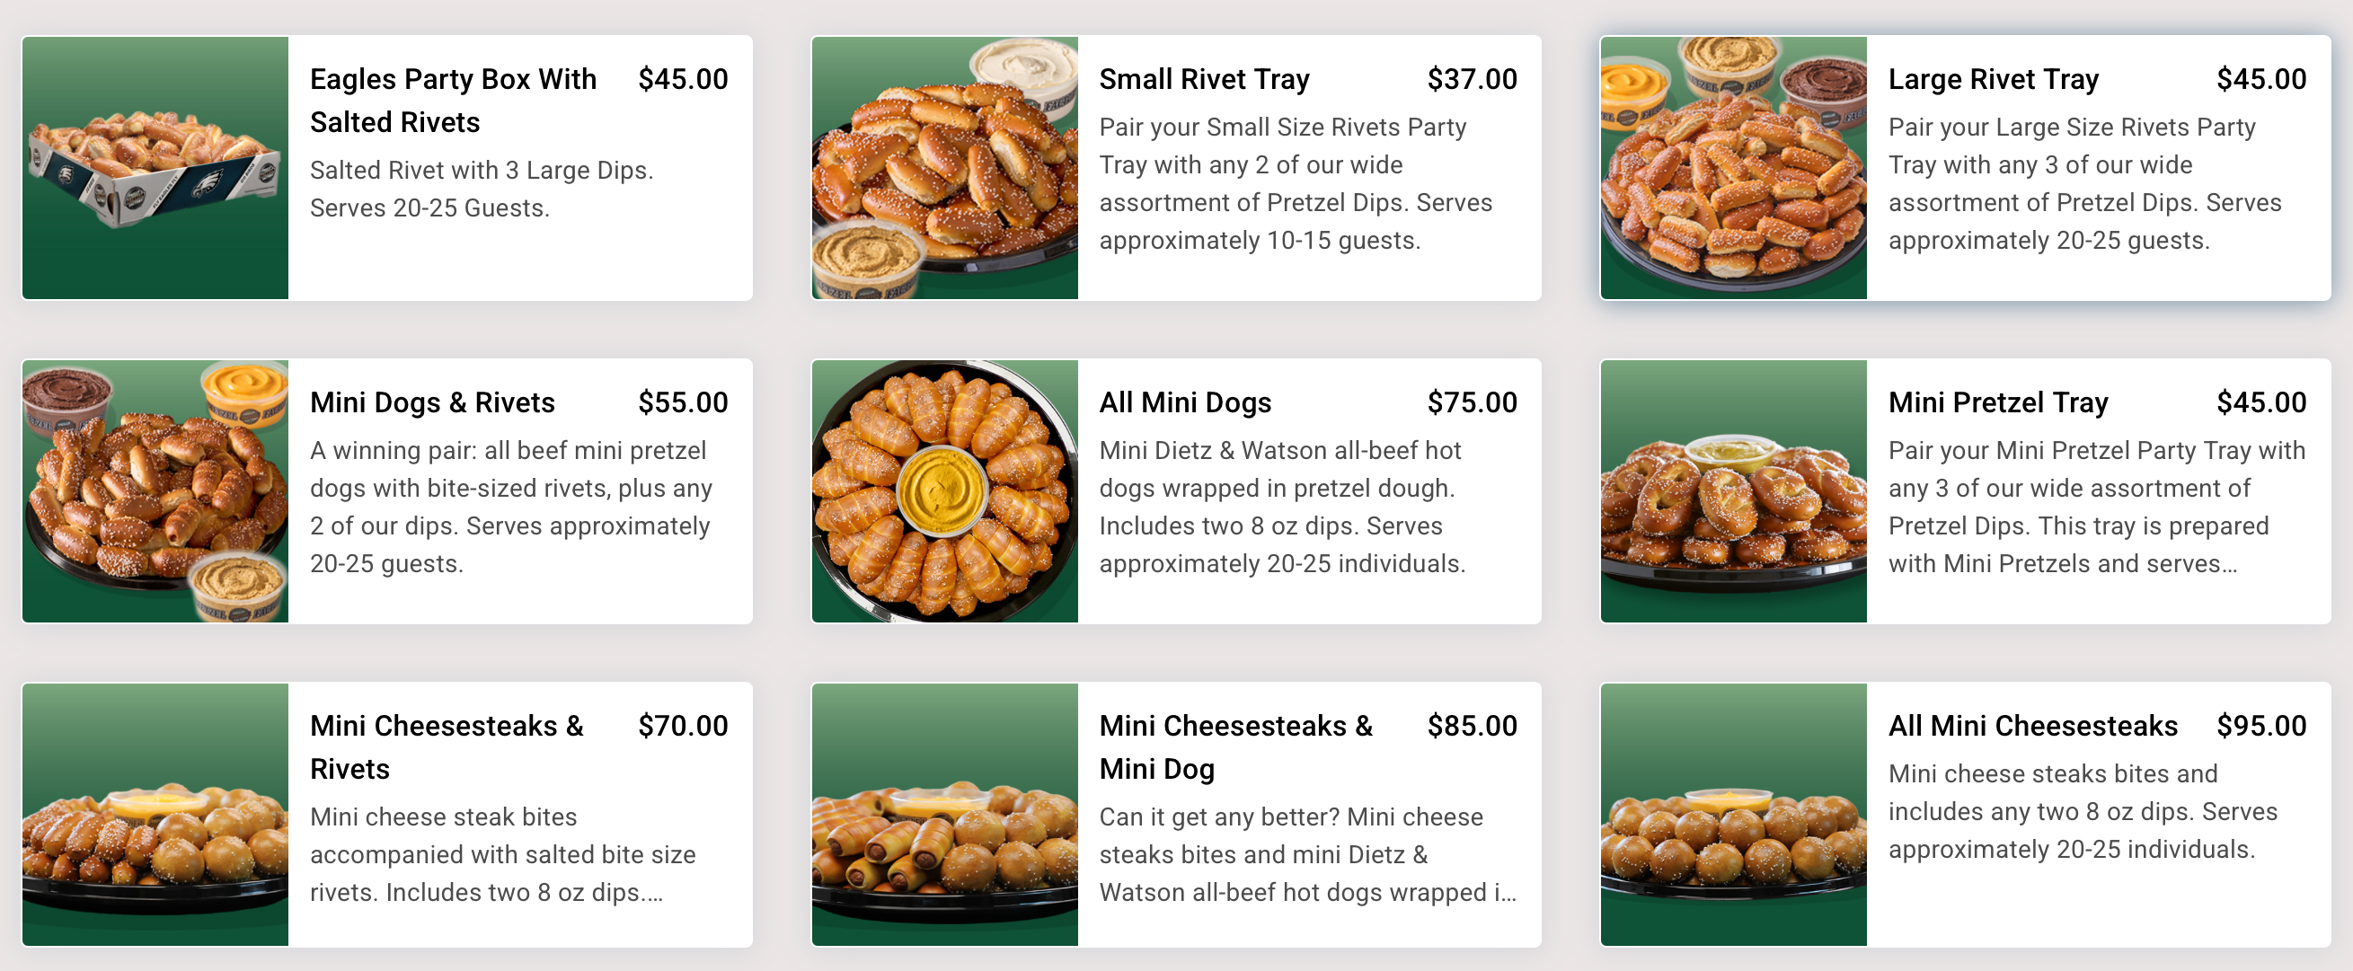Viewport: 2353px width, 971px height.
Task: Select the Small Rivet Tray menu card
Action: (x=1205, y=78)
